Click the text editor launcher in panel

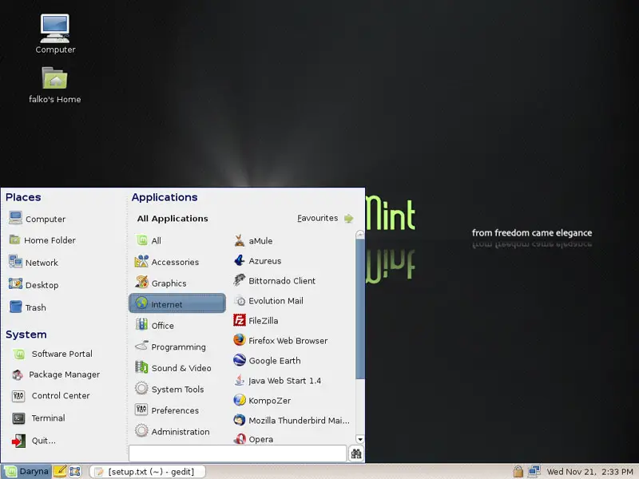pyautogui.click(x=60, y=471)
